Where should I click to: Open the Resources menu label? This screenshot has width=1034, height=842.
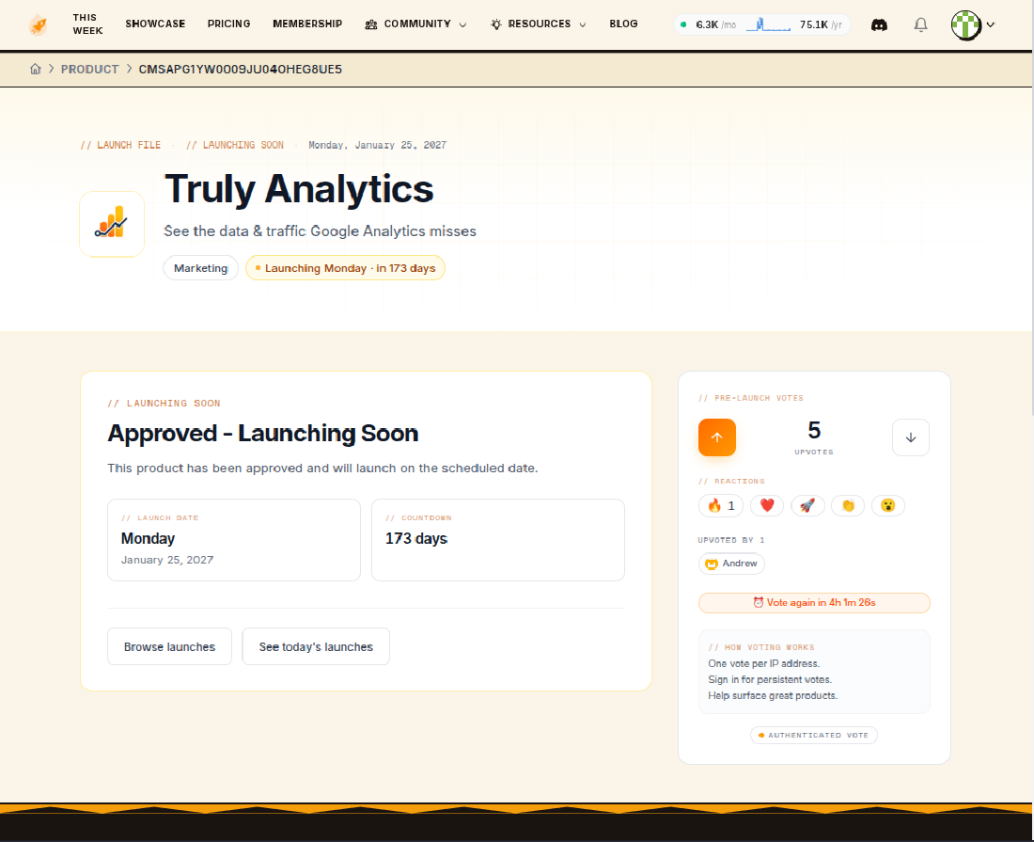coord(540,24)
